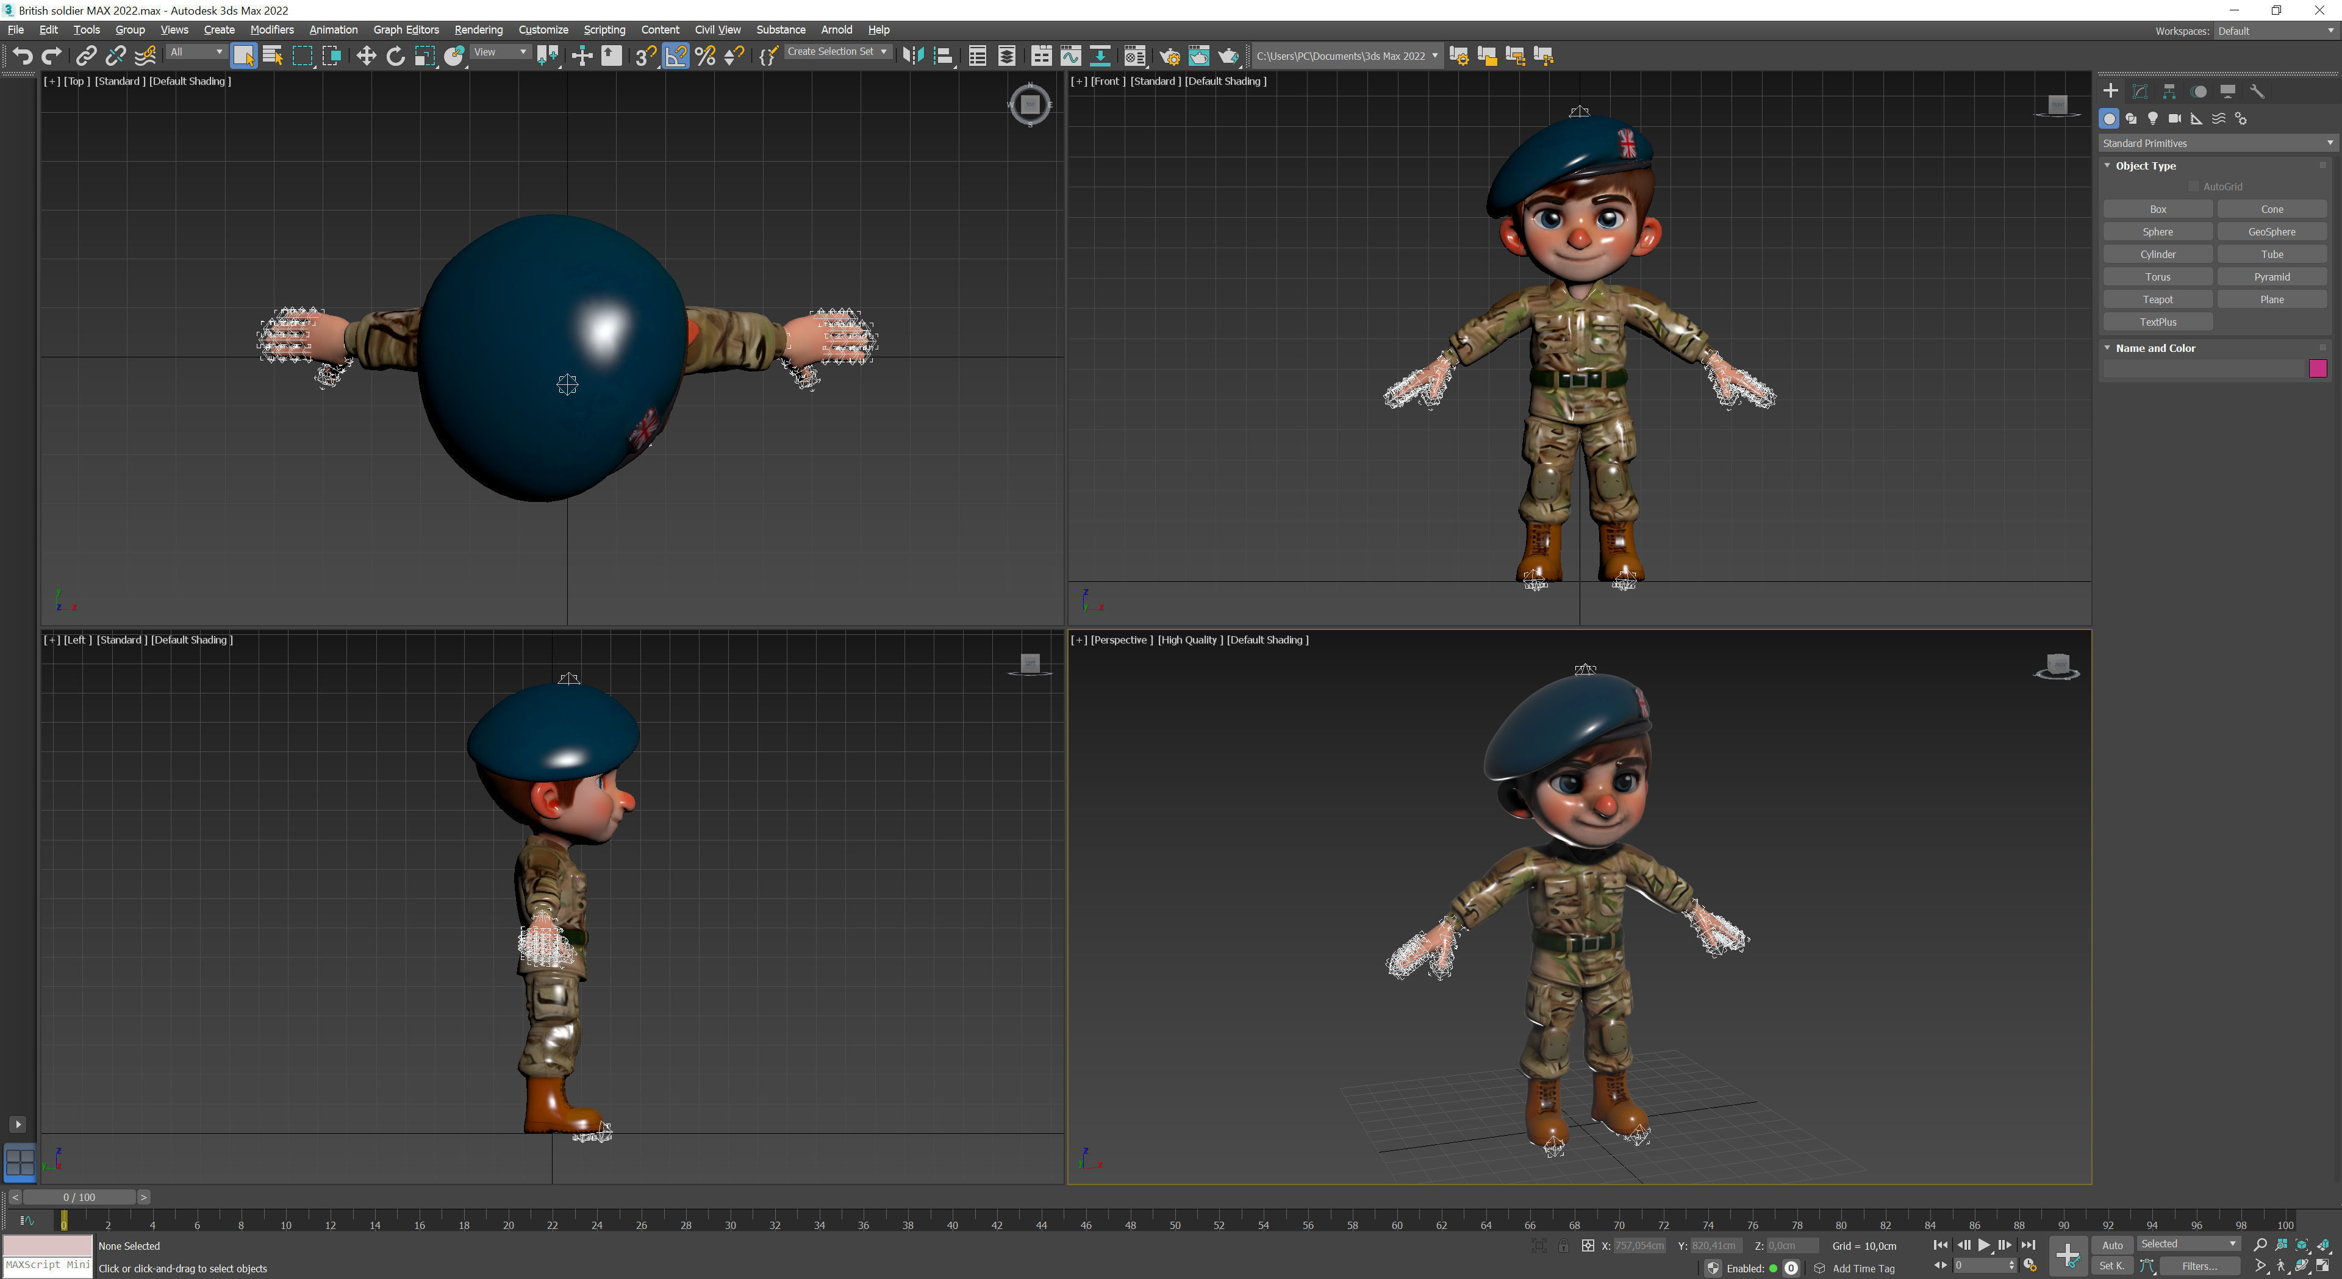Toggle Percent Snap on the toolbar
The width and height of the screenshot is (2342, 1279).
pos(704,56)
